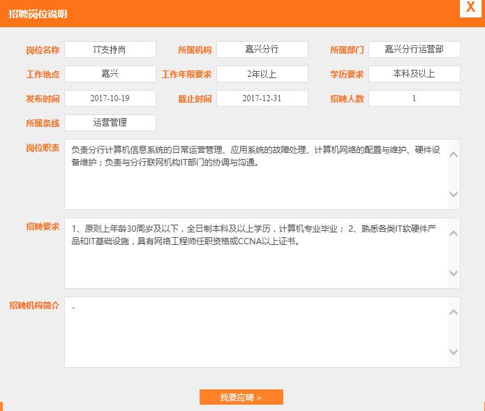Viewport: 485px width, 411px height.
Task: Click the 招聘人数 field showing 1
Action: pyautogui.click(x=414, y=98)
